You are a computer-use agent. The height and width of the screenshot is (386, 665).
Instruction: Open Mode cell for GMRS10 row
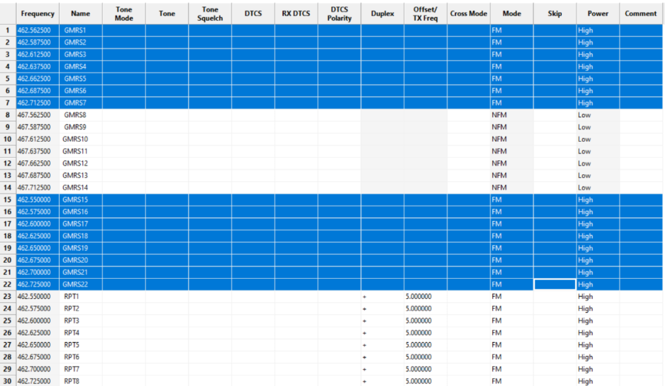click(512, 139)
